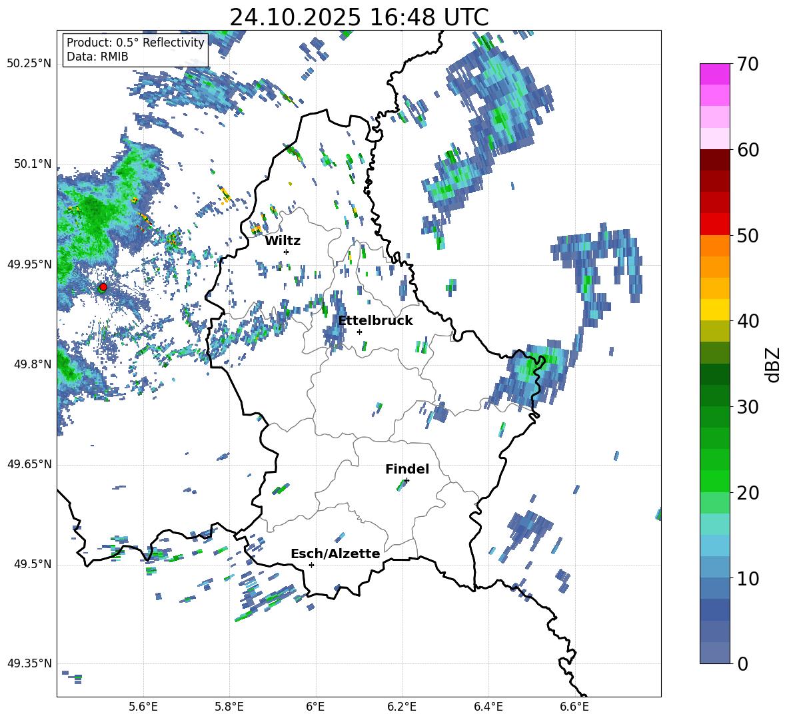Screen dimensions: 789x720
Task: Click the Ettelbruck city label
Action: click(x=375, y=320)
